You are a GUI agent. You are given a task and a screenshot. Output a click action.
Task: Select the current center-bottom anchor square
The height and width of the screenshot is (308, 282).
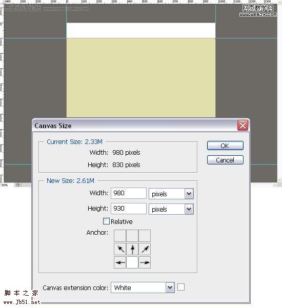pos(132,262)
